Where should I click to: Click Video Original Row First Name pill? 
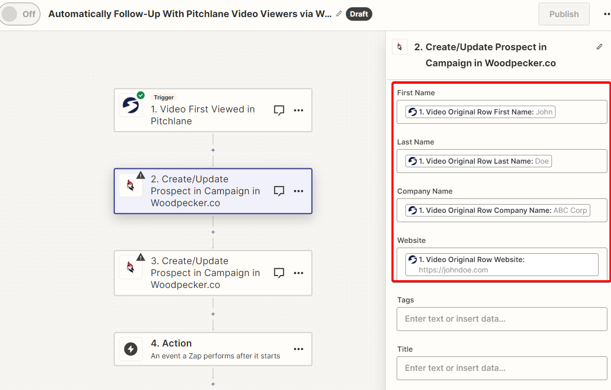[x=480, y=112]
